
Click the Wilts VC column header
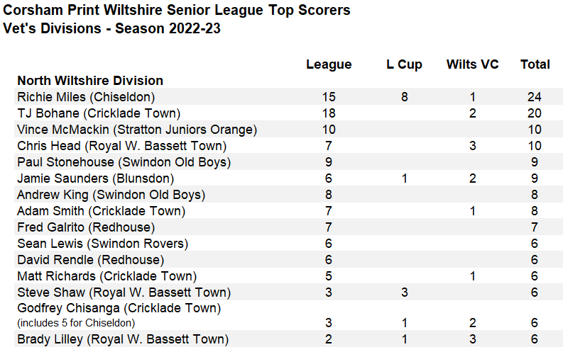[473, 64]
